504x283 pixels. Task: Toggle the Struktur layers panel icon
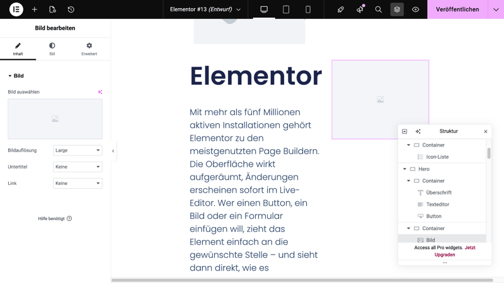point(397,9)
